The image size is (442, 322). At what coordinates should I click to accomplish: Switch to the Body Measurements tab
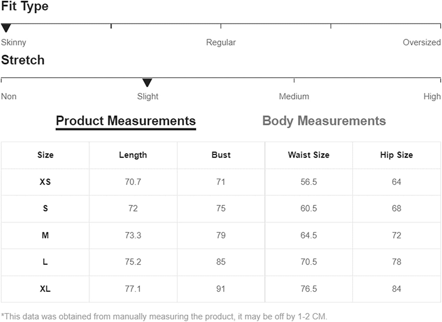(324, 121)
